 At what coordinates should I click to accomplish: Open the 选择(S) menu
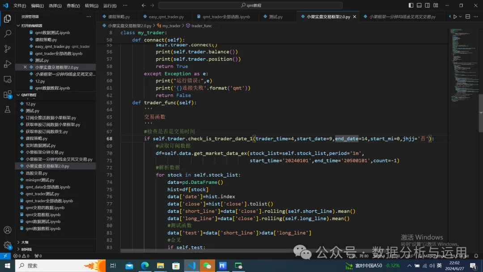click(55, 5)
